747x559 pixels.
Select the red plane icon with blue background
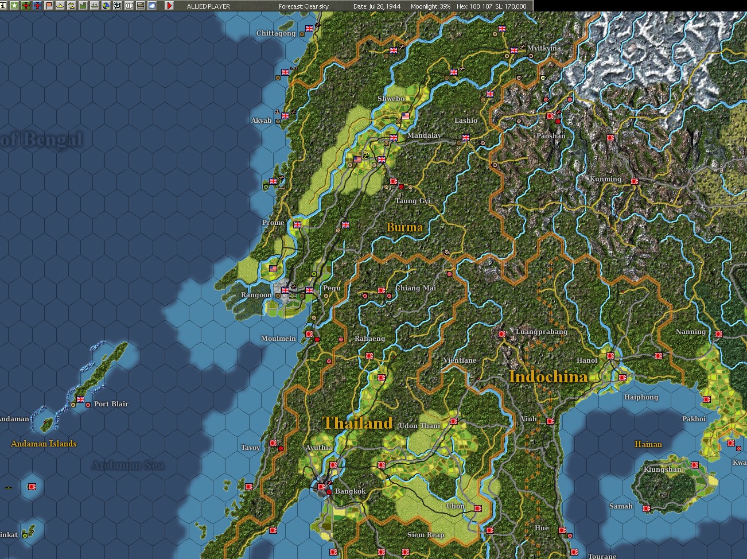click(37, 6)
